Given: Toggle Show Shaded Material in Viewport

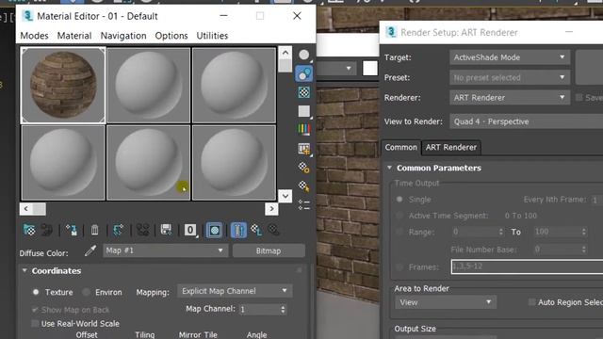Looking at the screenshot, I should pos(214,230).
